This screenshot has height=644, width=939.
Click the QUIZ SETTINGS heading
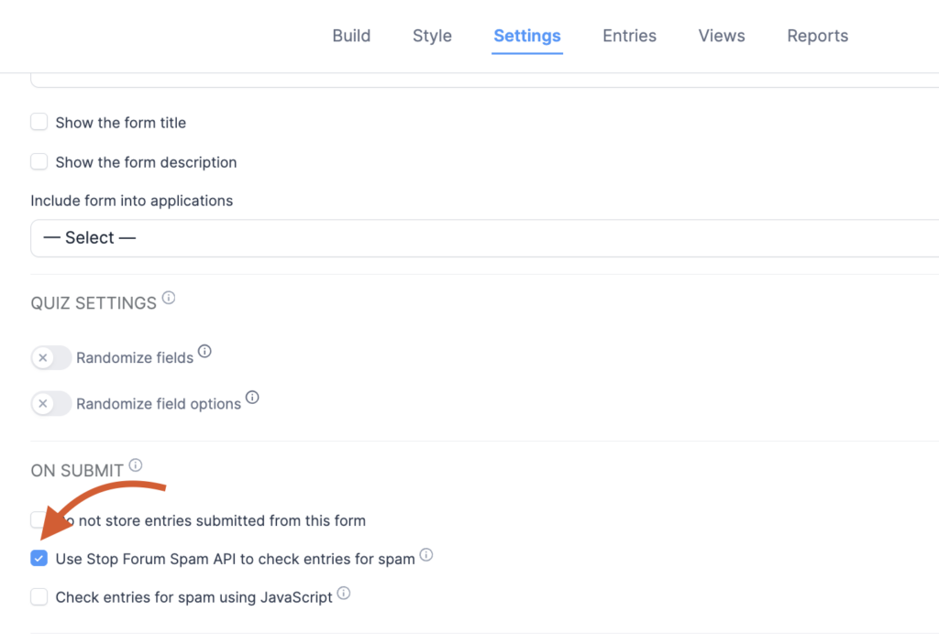click(x=94, y=303)
